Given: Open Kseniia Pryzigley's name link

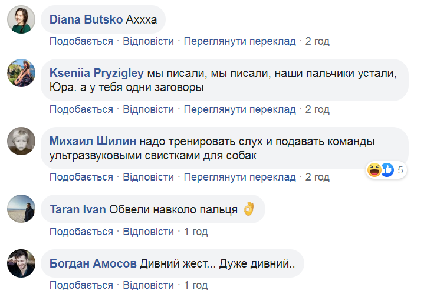Looking at the screenshot, I should point(97,73).
